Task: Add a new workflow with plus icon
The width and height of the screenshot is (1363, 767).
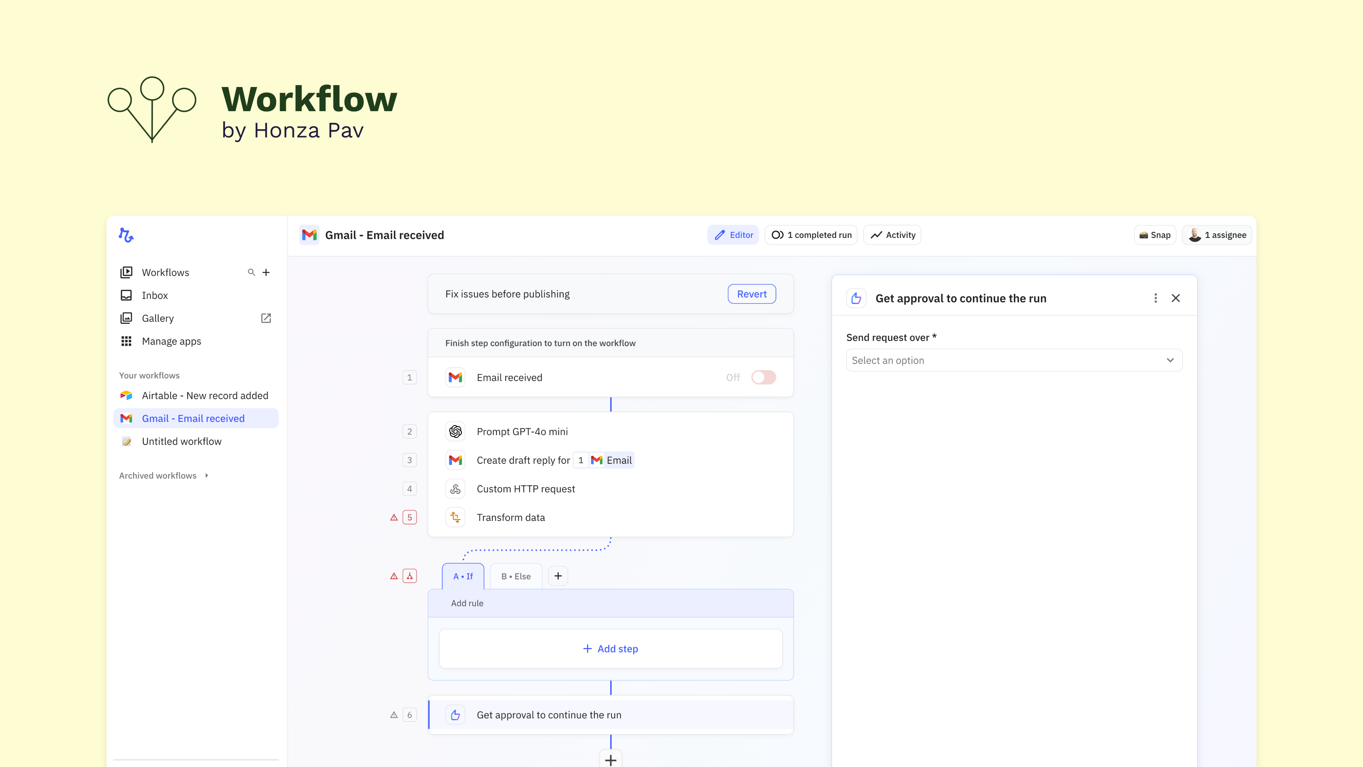Action: point(266,272)
